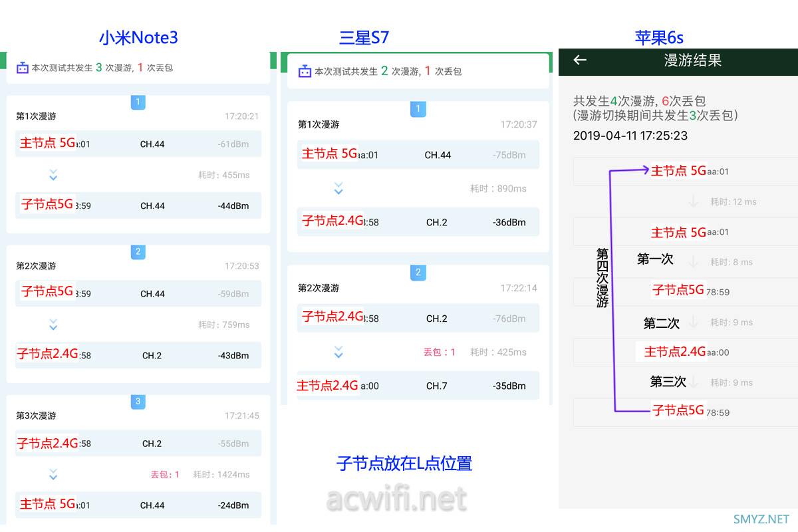
Task: Tap the 第2次漫游 heading at 17:22:14
Action: (x=319, y=288)
